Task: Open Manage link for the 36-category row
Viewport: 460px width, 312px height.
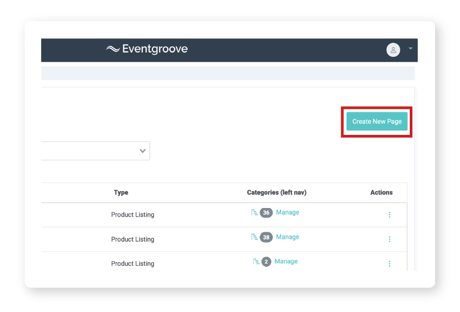Action: pos(288,213)
